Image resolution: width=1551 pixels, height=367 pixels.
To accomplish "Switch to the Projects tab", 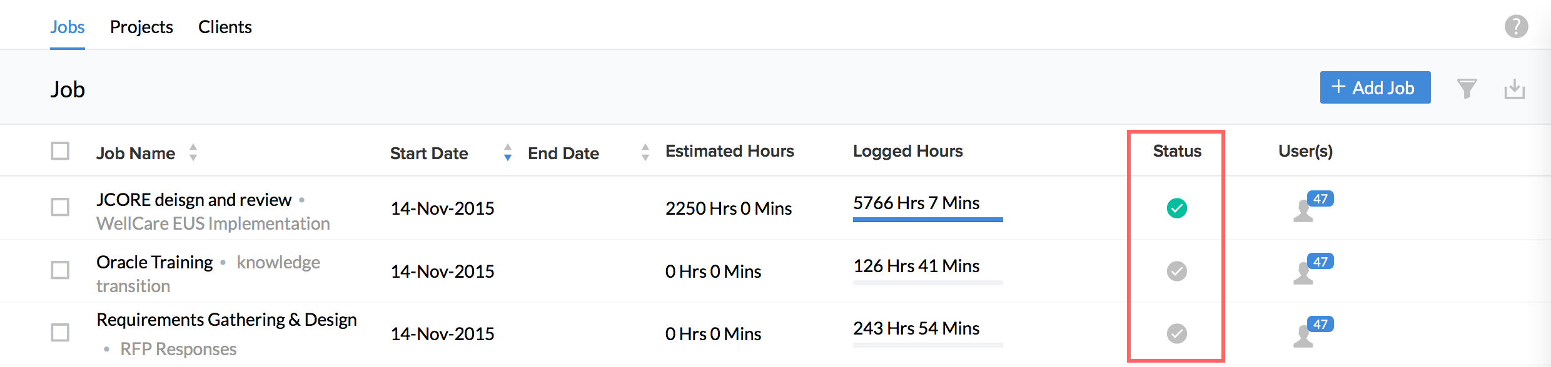I will tap(141, 27).
